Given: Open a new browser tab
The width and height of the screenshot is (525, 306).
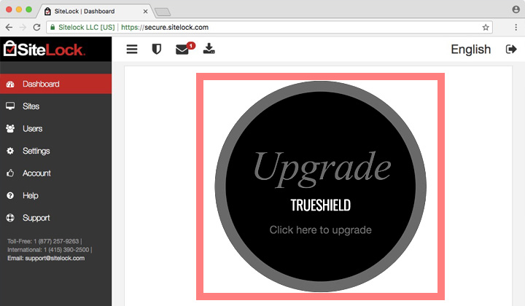Looking at the screenshot, I should click(x=163, y=12).
